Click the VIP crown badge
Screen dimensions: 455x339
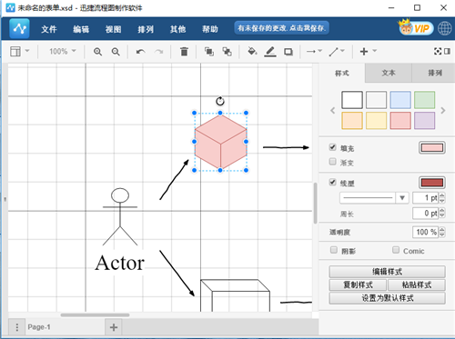click(416, 28)
